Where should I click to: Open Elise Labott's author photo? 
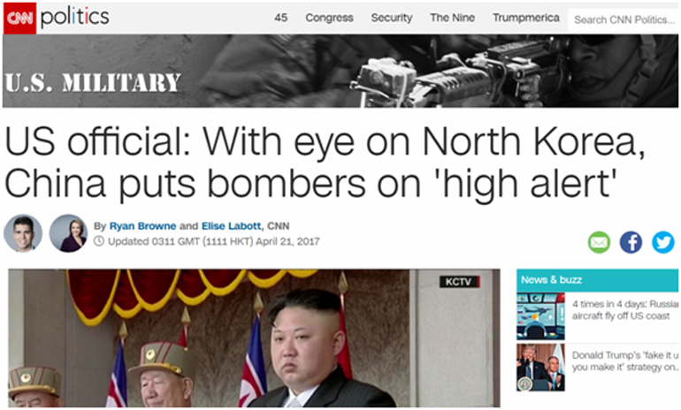click(x=68, y=233)
